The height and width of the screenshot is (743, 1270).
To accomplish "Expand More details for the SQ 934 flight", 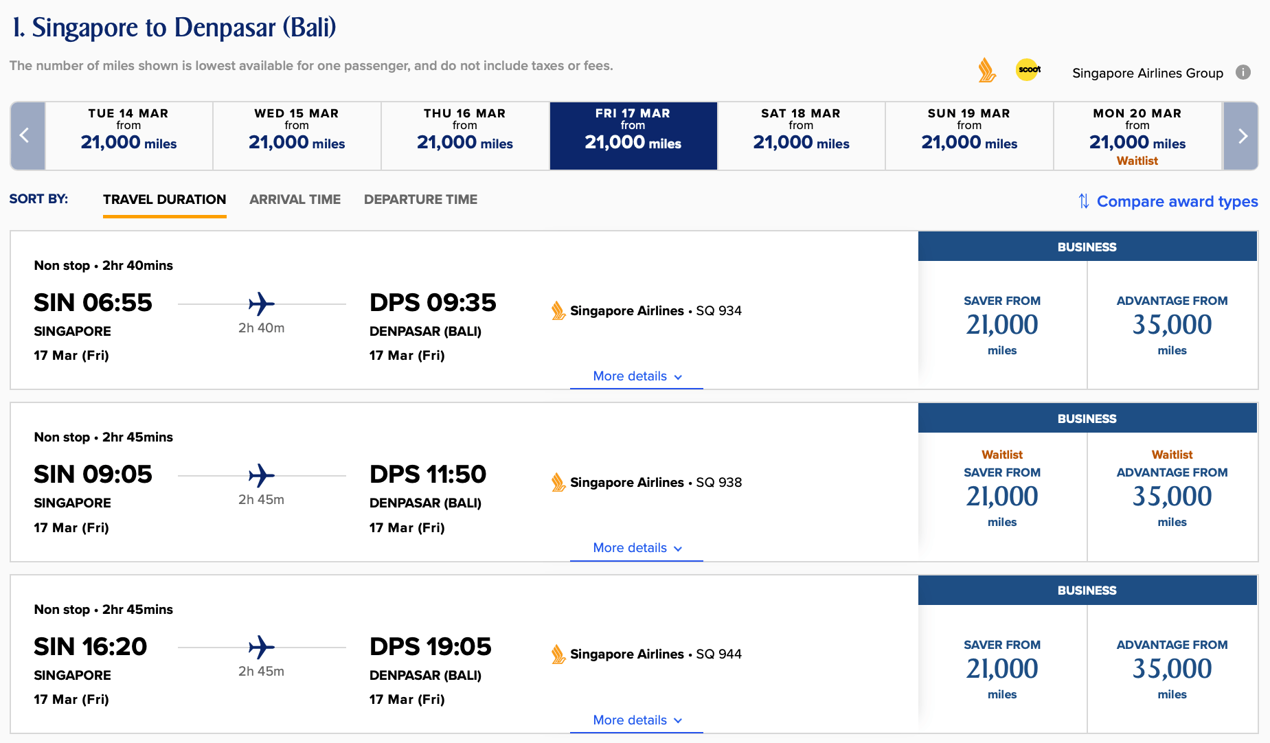I will [635, 376].
